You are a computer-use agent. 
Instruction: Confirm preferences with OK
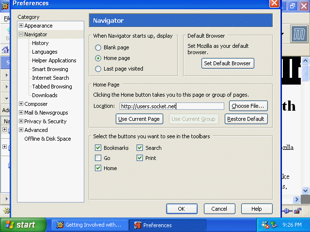pos(182,209)
